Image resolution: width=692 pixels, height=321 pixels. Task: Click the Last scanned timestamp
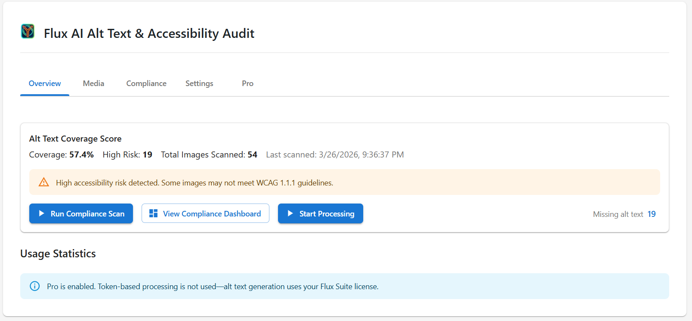[335, 154]
